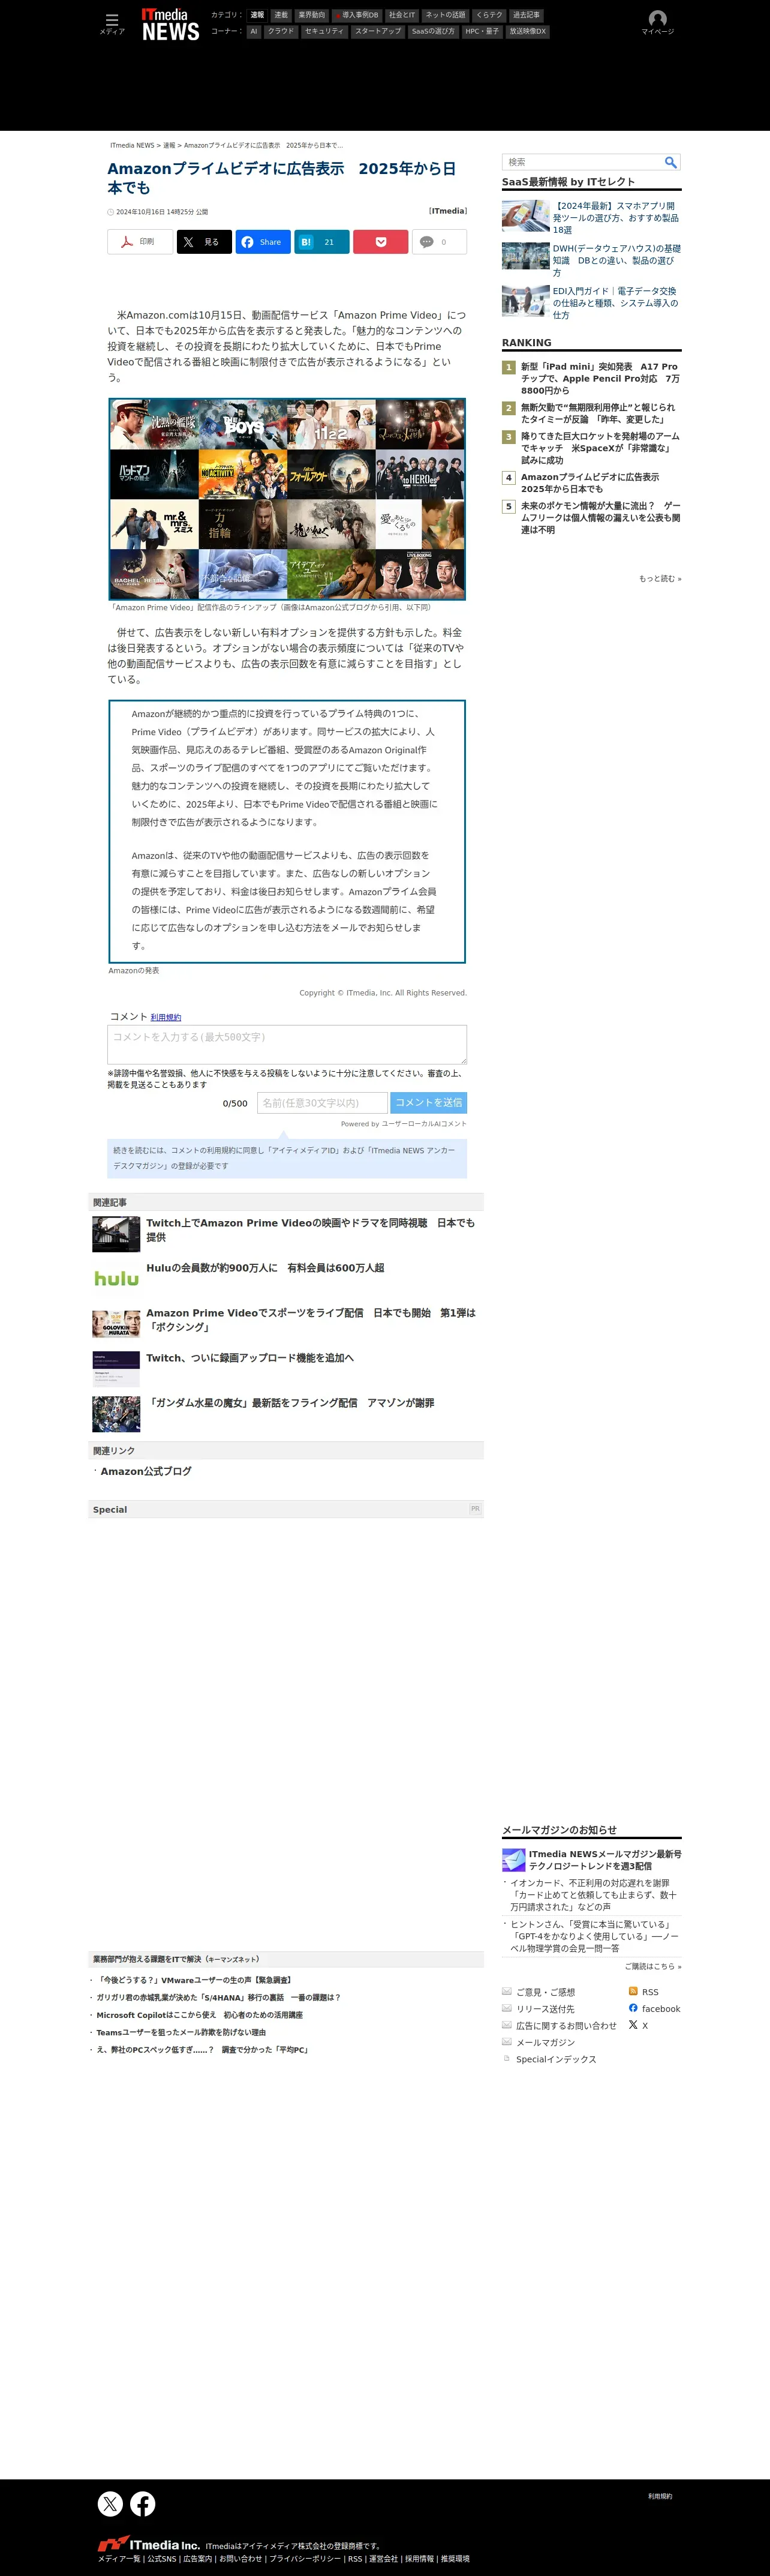This screenshot has height=2576, width=770.
Task: Click the ITmedia NEWS mail magazine icon
Action: coord(514,1860)
